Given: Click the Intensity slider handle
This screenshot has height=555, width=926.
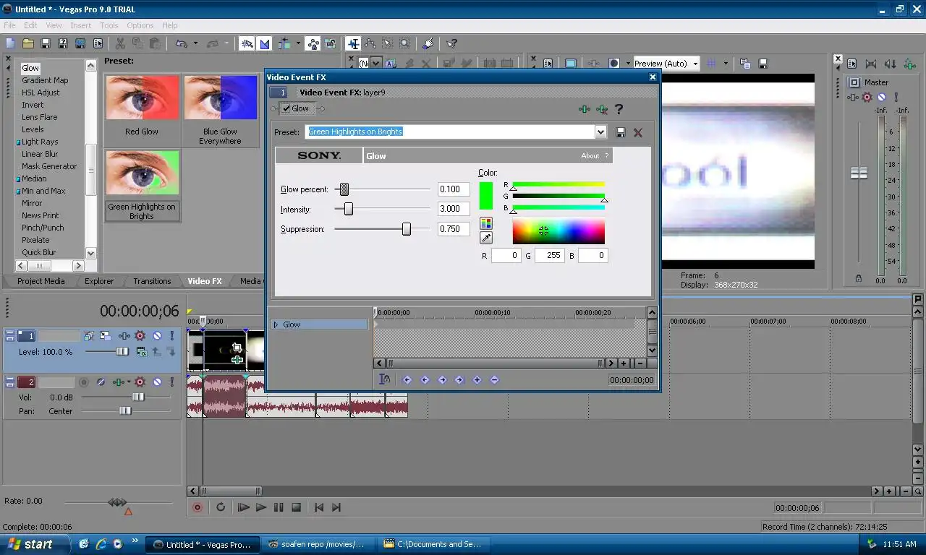Looking at the screenshot, I should [x=349, y=209].
